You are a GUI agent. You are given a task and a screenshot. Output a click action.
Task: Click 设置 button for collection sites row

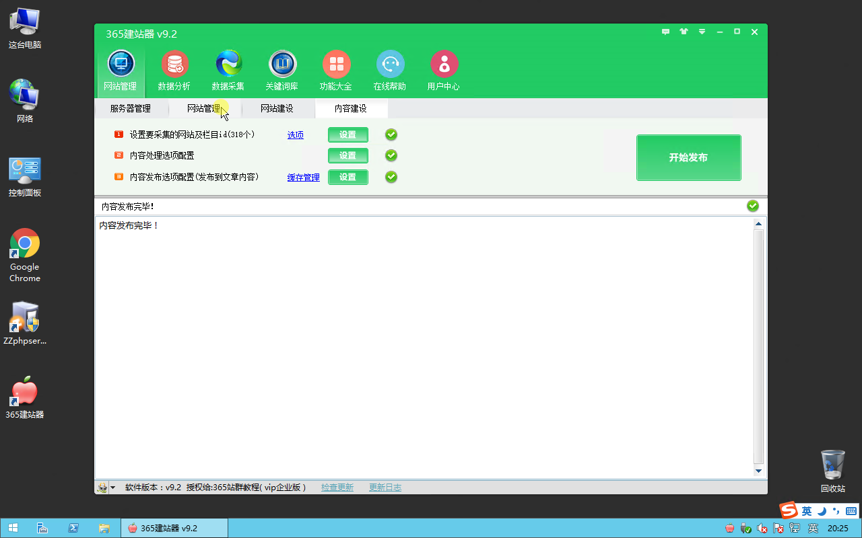pyautogui.click(x=348, y=134)
